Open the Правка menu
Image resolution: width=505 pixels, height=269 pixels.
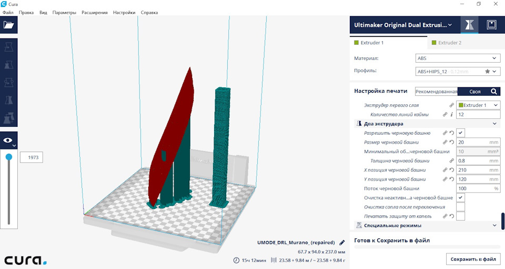click(x=26, y=13)
